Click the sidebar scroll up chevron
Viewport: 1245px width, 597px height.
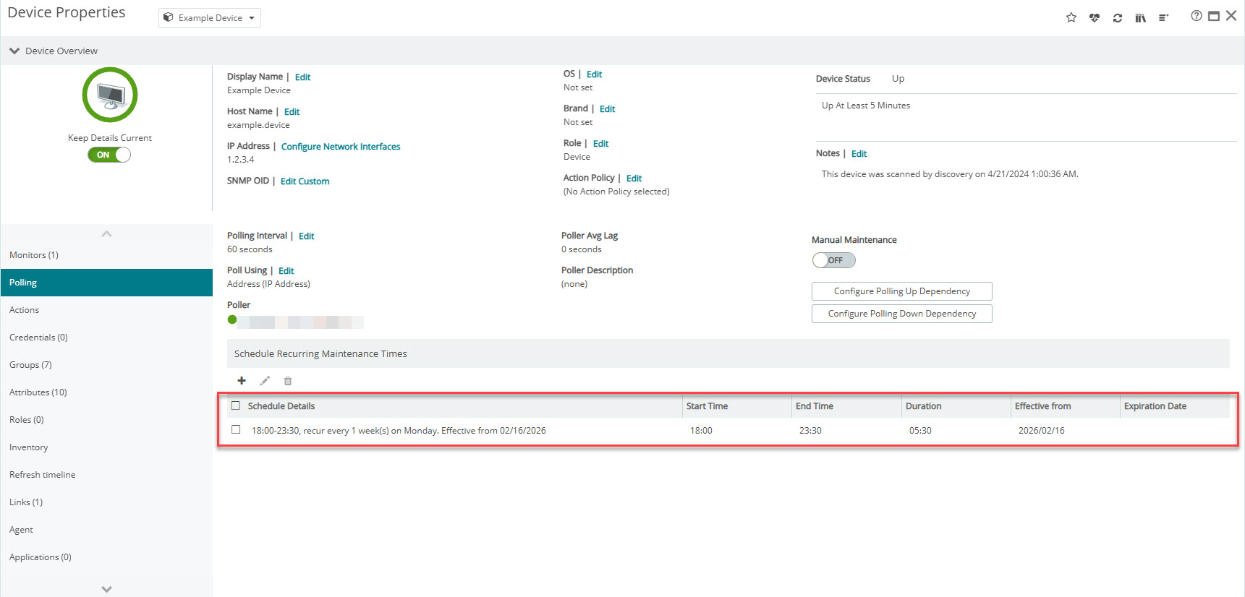pyautogui.click(x=107, y=233)
